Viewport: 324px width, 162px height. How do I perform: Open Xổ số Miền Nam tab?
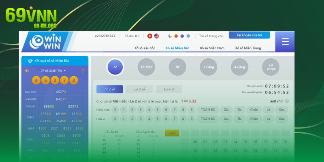212,48
